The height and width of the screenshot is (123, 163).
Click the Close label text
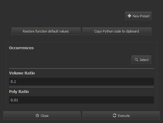pos(45,116)
